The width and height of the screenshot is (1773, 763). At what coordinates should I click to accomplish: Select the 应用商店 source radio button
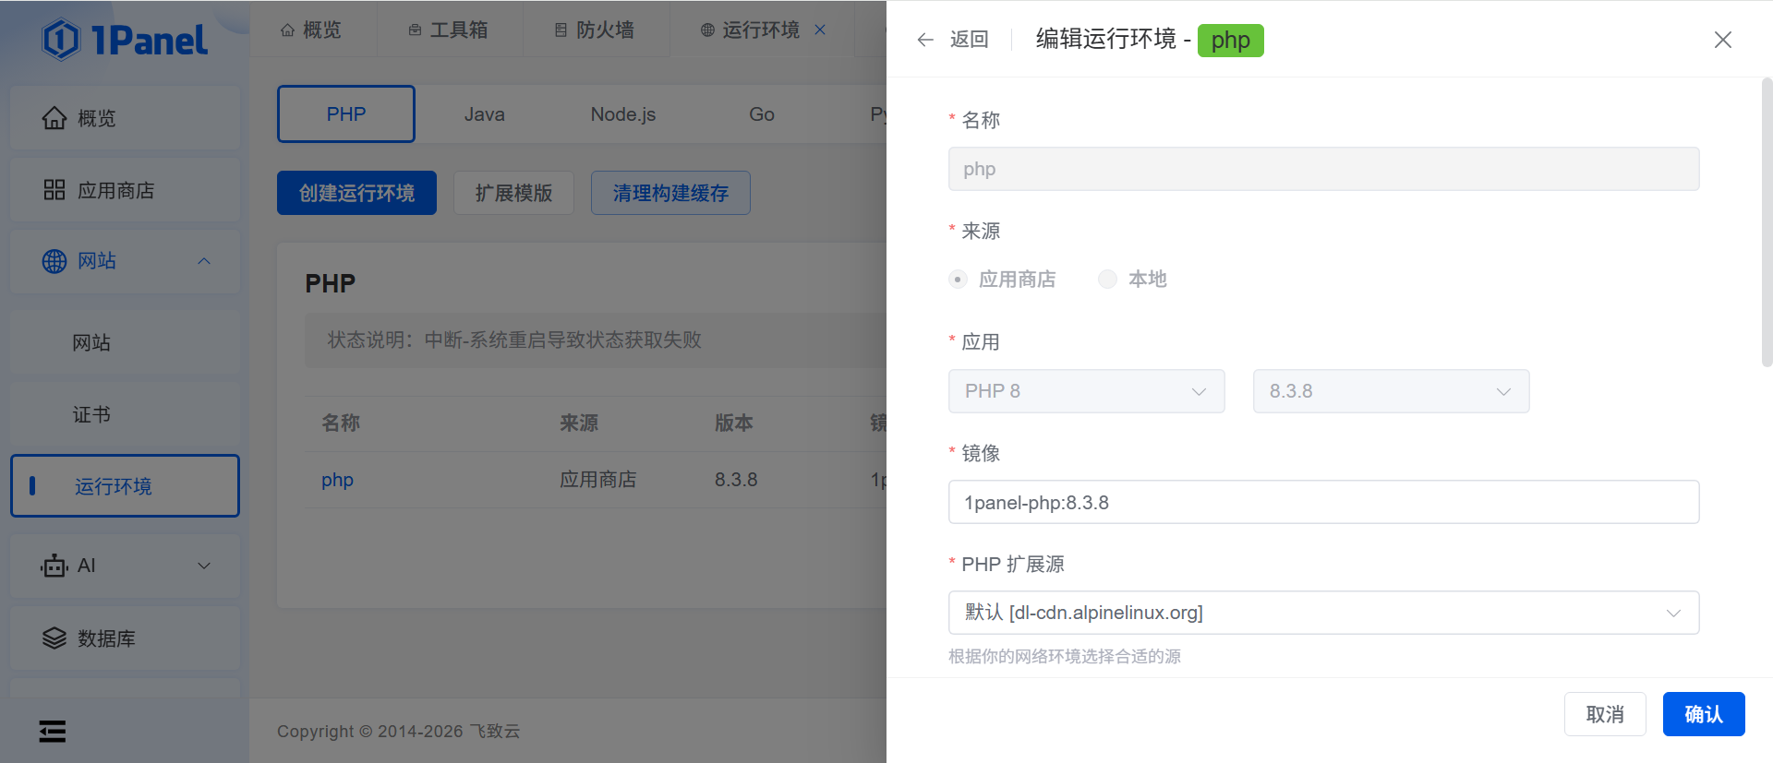pyautogui.click(x=958, y=280)
